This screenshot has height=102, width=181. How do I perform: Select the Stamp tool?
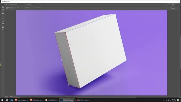3,13
